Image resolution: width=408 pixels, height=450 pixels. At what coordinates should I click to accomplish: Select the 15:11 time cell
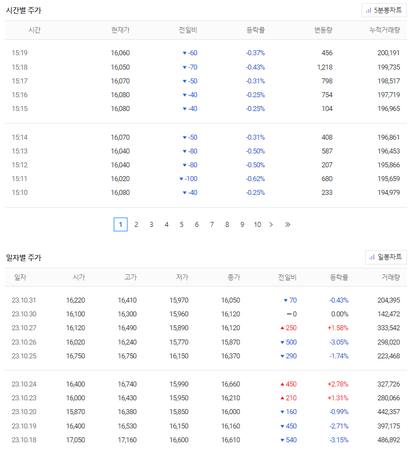[x=19, y=179]
